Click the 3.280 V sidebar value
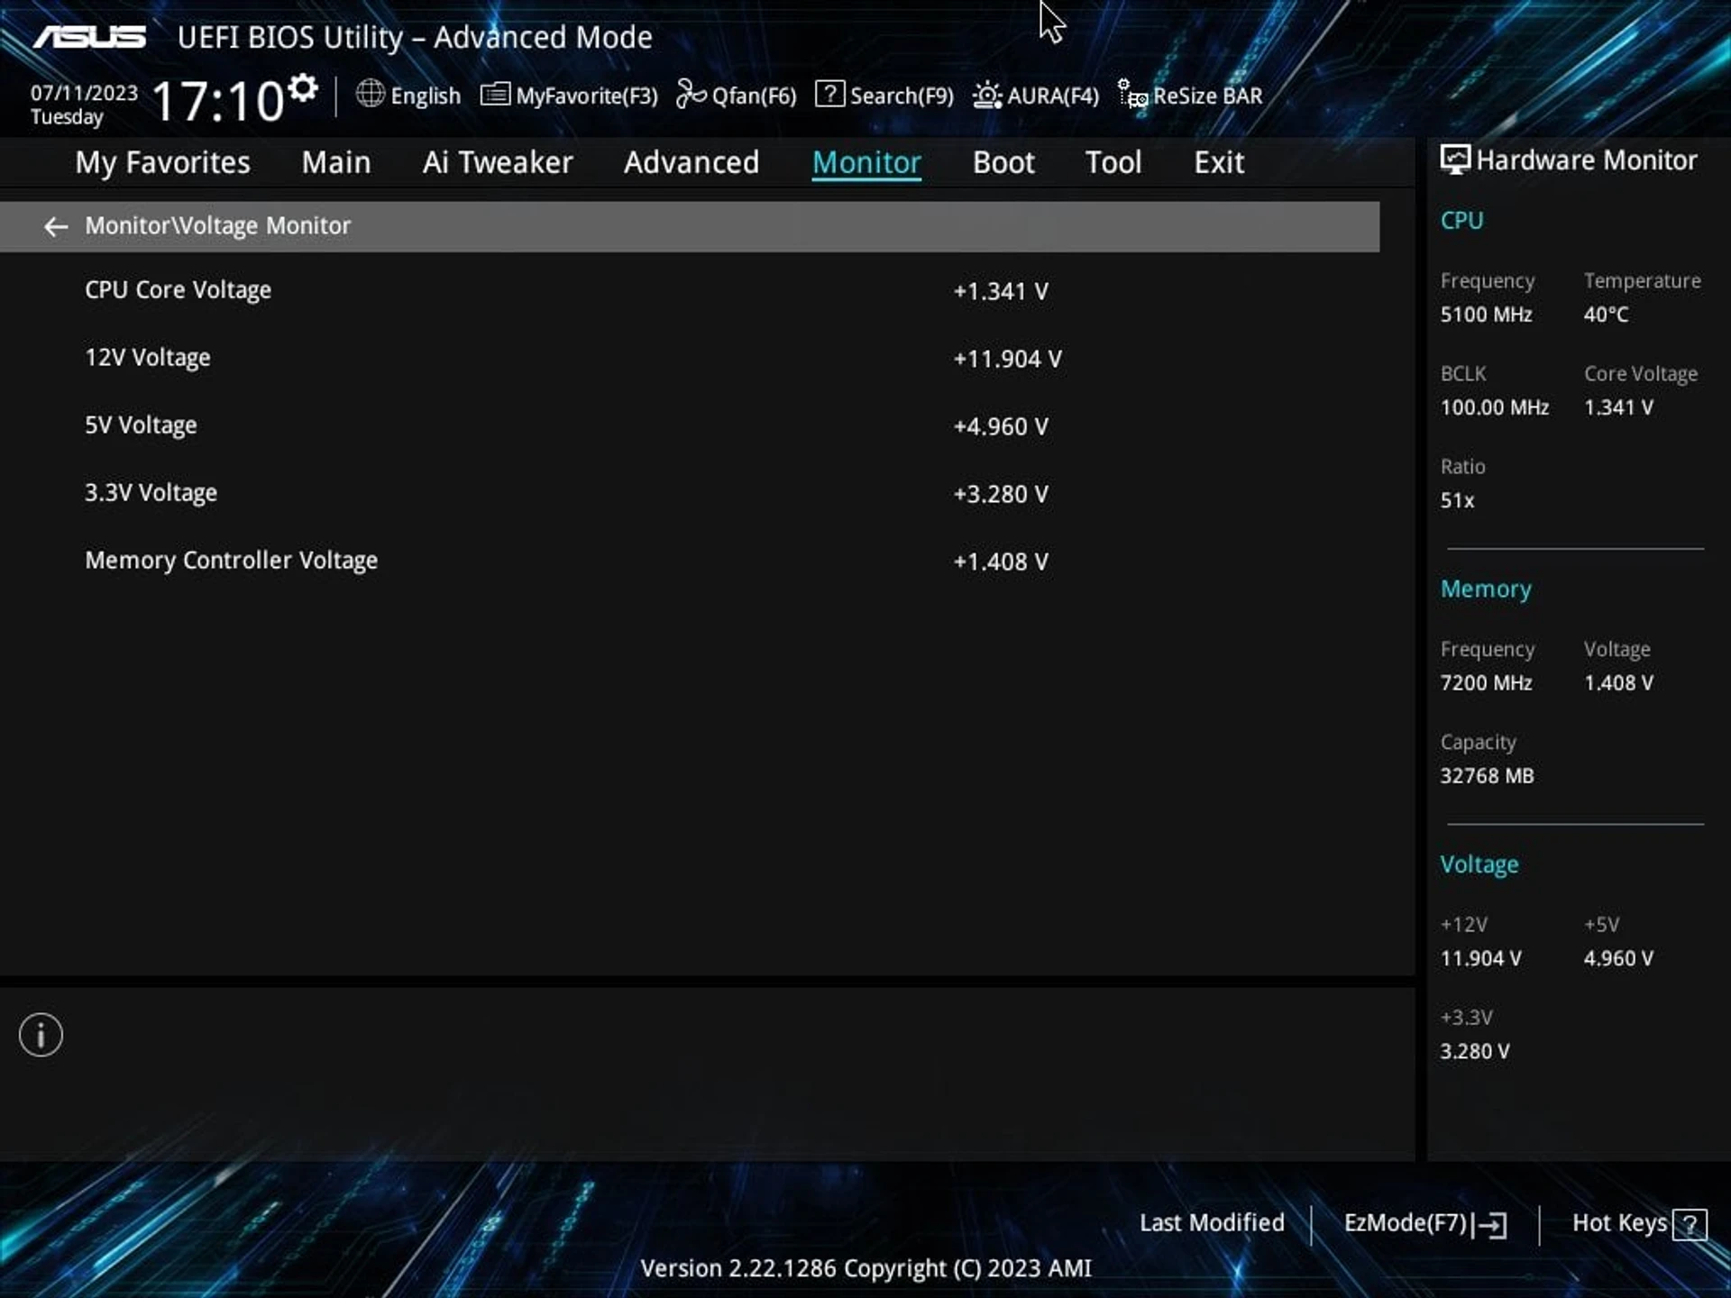 coord(1474,1052)
